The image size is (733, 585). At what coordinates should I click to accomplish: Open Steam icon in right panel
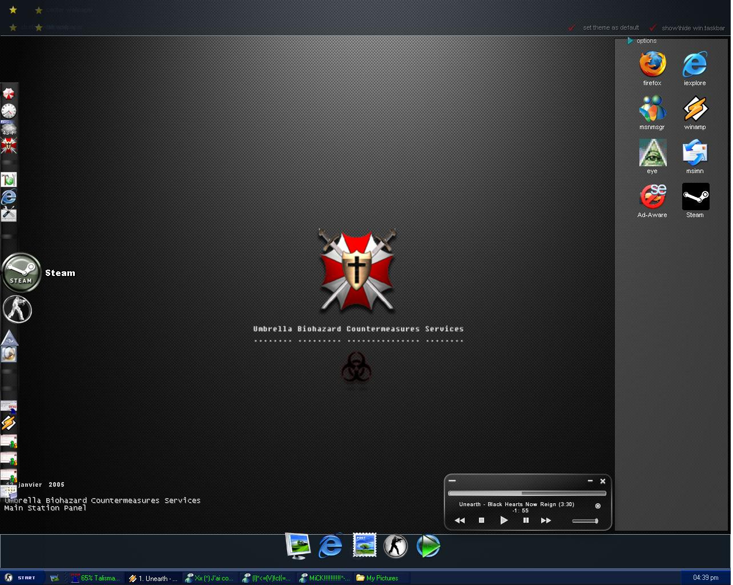pos(695,197)
